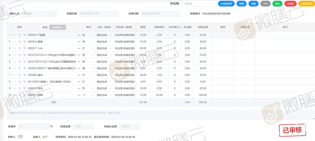Click the cart icon in row 2
The width and height of the screenshot is (315, 141).
pos(24,42)
